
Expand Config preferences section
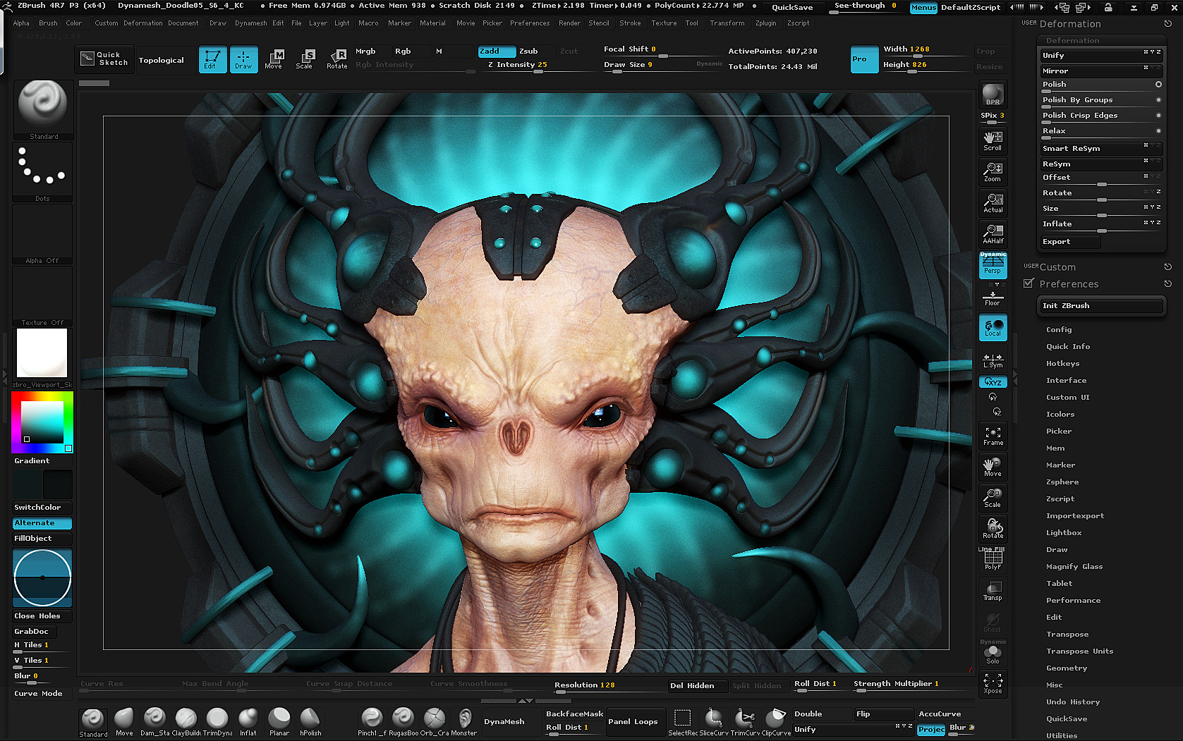click(1059, 329)
